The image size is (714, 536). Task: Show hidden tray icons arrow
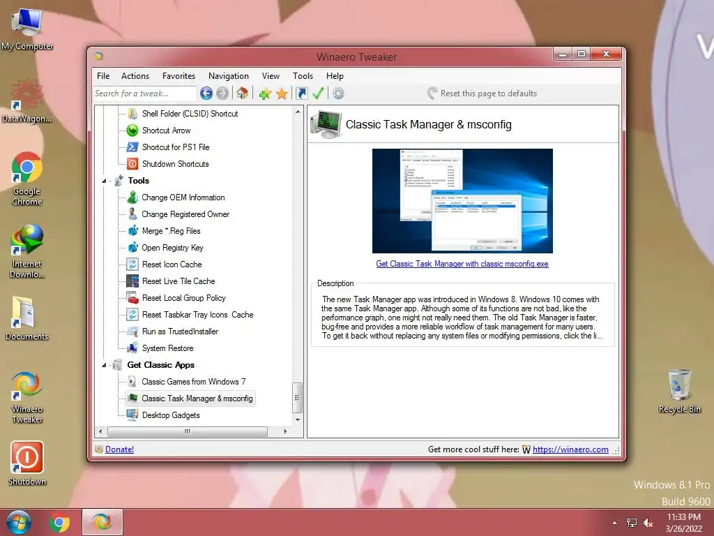click(x=615, y=523)
